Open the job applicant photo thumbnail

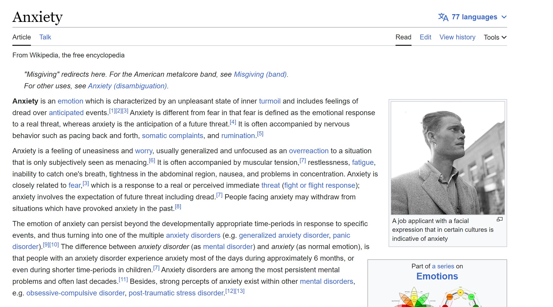point(448,158)
